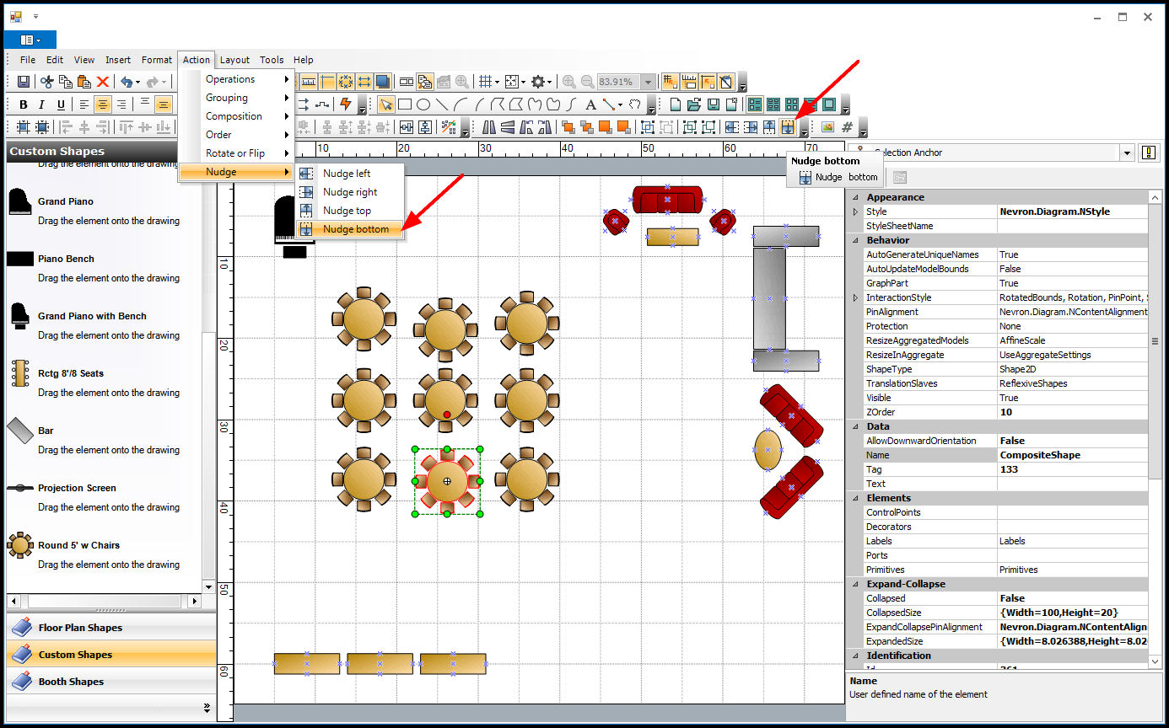The image size is (1169, 728).
Task: Open the grid icon dropdown arrow
Action: point(498,82)
